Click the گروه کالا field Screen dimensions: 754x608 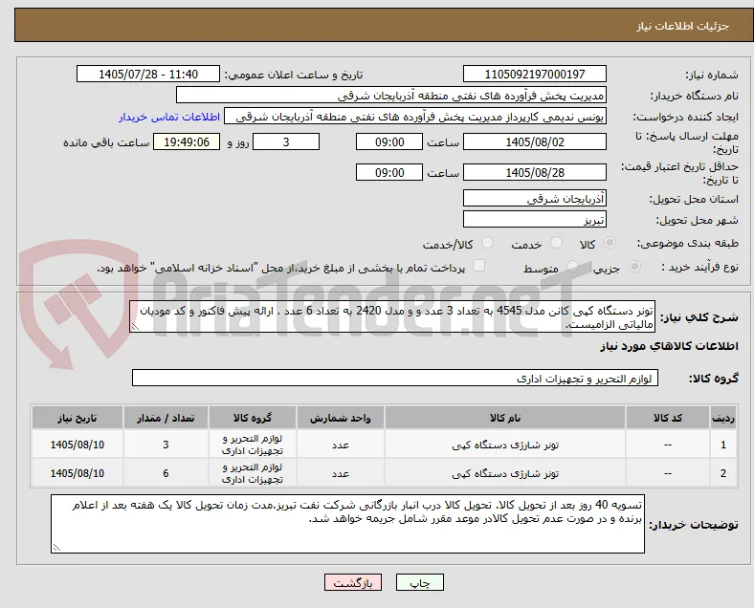[x=395, y=378]
